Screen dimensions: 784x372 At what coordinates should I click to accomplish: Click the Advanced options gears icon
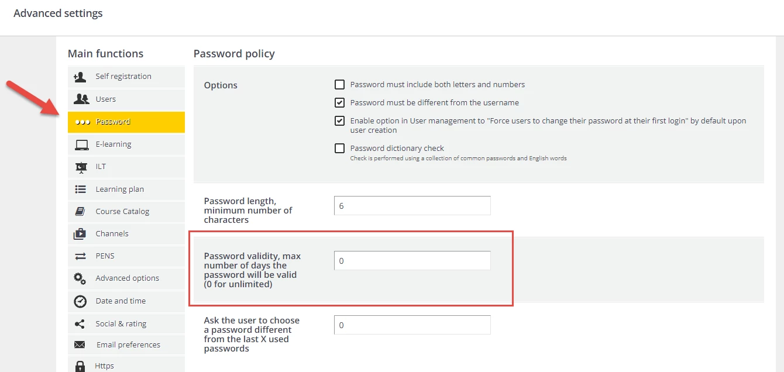(80, 278)
